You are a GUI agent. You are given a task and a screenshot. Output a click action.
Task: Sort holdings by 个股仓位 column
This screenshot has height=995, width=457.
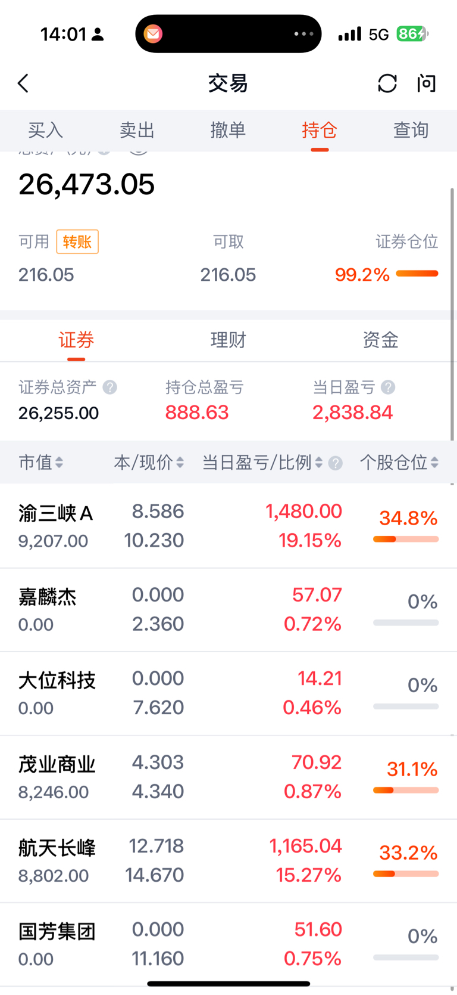coord(399,463)
